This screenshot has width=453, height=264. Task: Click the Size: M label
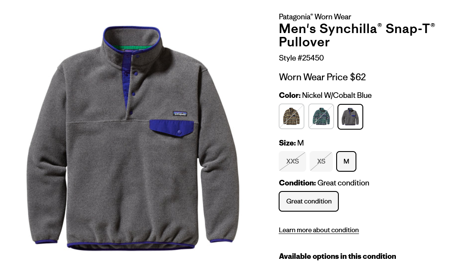pos(291,143)
